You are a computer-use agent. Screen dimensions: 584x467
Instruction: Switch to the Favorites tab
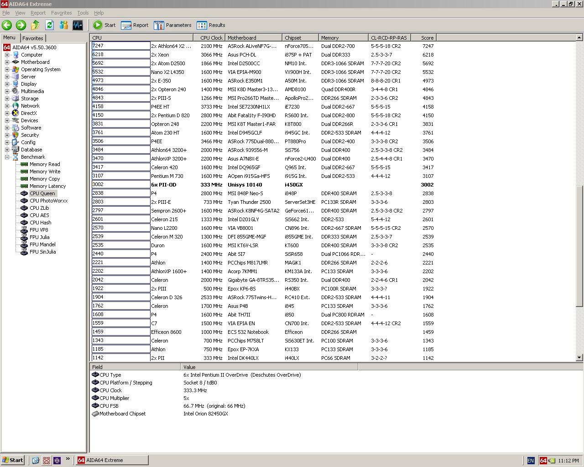[33, 38]
